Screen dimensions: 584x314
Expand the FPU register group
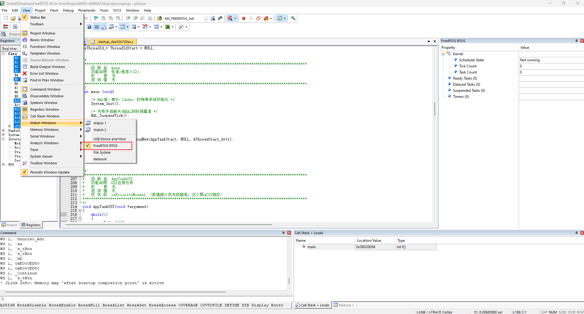[3, 165]
